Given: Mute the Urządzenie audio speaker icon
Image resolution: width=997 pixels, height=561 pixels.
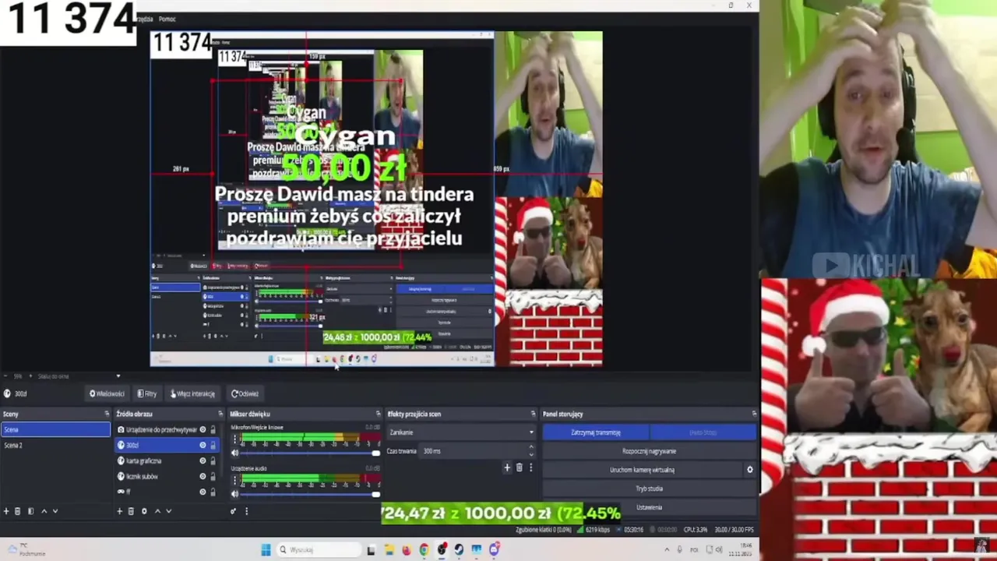Looking at the screenshot, I should (234, 494).
